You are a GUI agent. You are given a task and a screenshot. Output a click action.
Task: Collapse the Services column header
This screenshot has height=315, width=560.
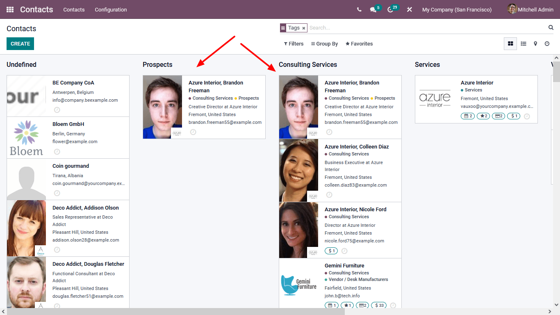coord(427,64)
